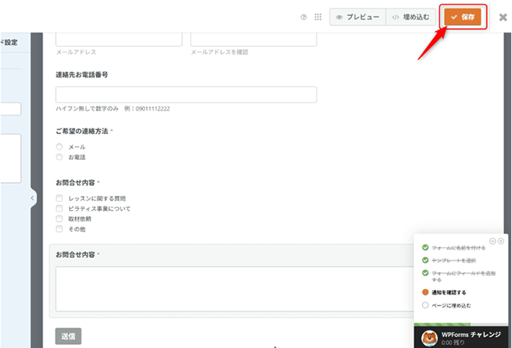The image size is (512, 348).
Task: Save the form with 保存 button
Action: (462, 17)
